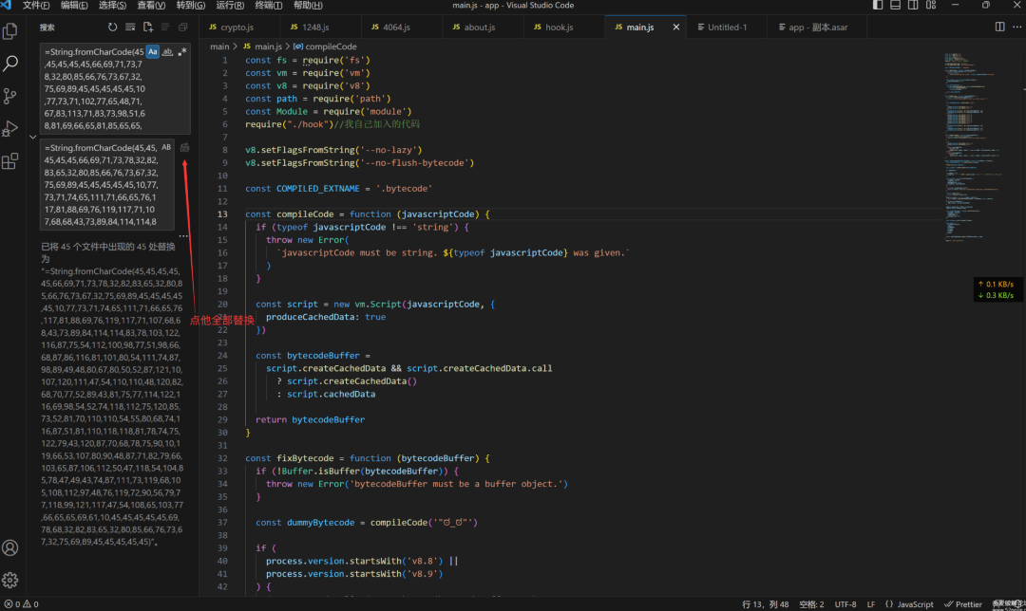This screenshot has height=611, width=1026.
Task: Open Source Control view
Action: [9, 96]
